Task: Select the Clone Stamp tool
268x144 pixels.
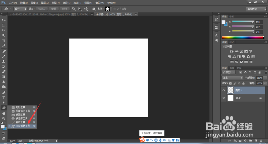Action: [3, 61]
